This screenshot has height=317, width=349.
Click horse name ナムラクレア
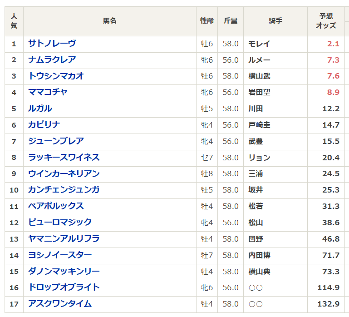pos(52,60)
